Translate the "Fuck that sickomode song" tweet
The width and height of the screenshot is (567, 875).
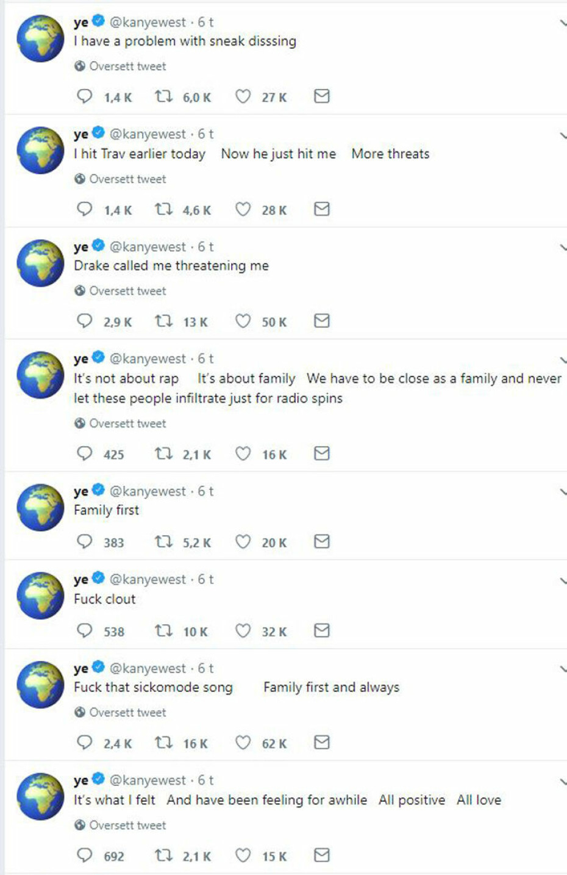pos(127,712)
